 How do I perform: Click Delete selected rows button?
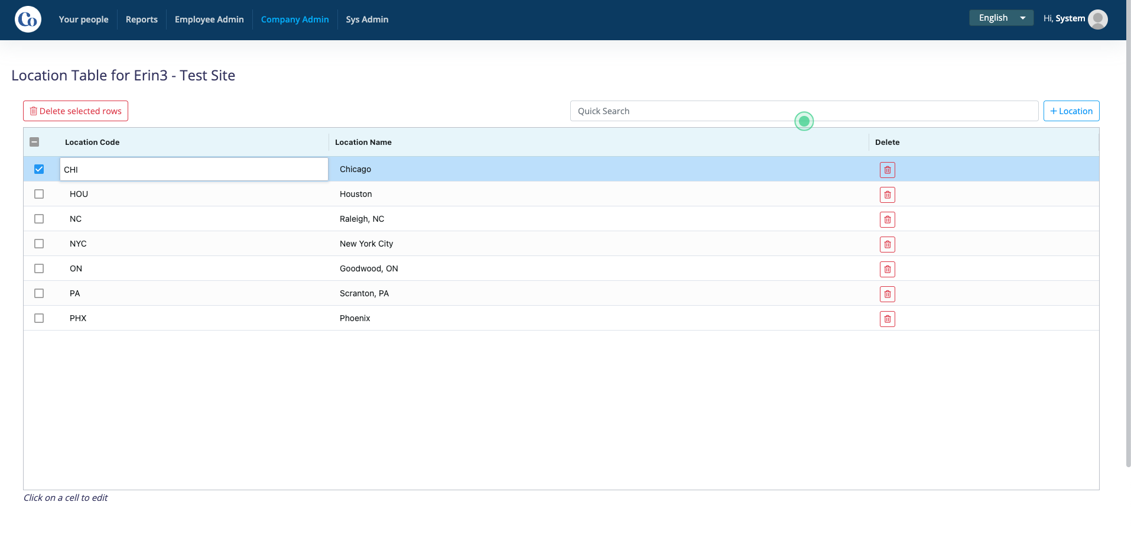[76, 111]
